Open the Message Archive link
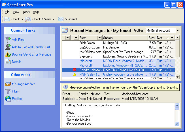This screenshot has width=185, height=132. pyautogui.click(x=24, y=84)
